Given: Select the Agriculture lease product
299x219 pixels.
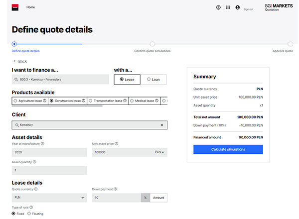Looking at the screenshot, I should pos(15,101).
